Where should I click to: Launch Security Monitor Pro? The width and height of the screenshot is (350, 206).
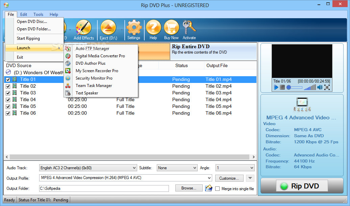[101, 78]
